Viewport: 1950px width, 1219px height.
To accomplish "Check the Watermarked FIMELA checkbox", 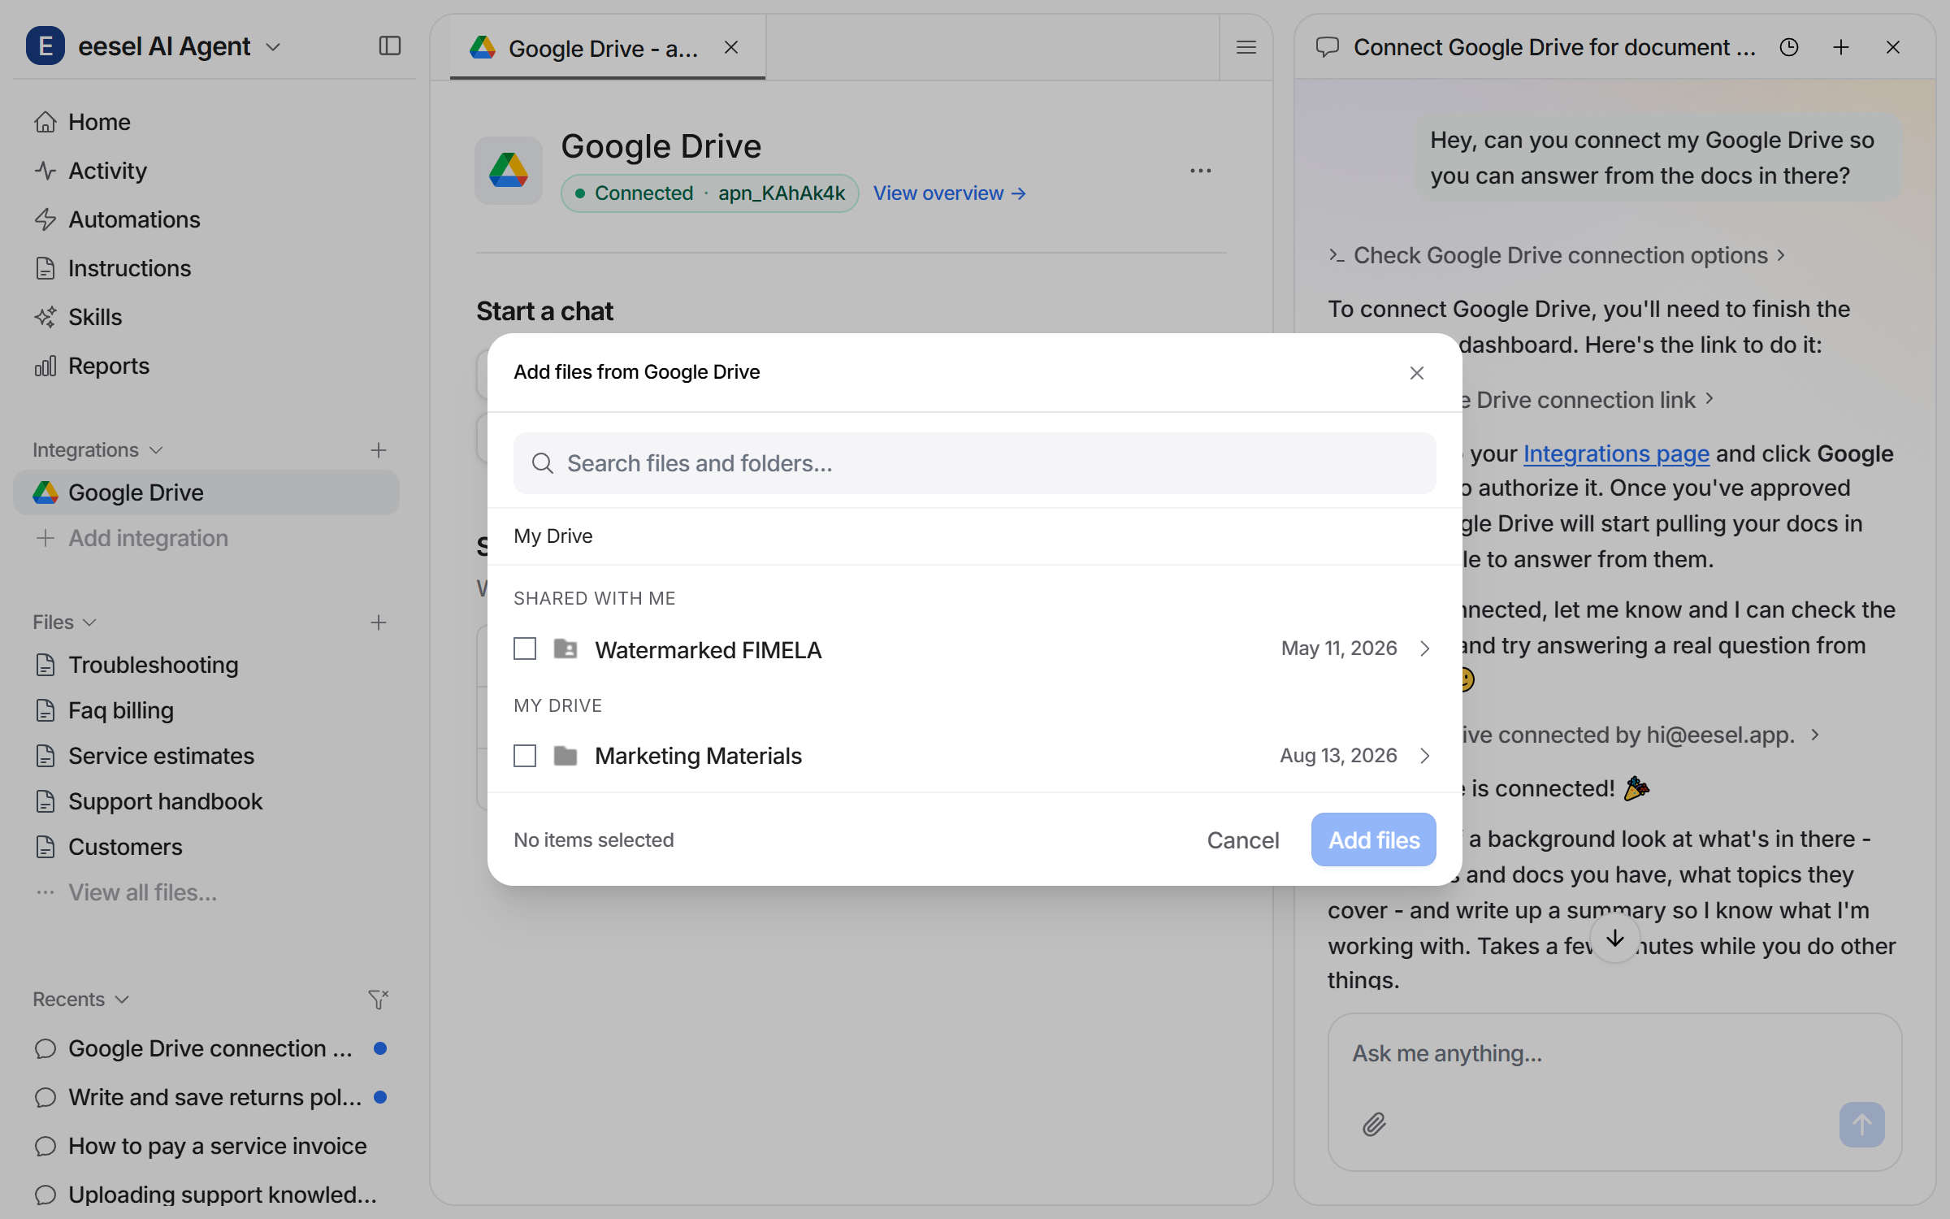I will [x=525, y=649].
